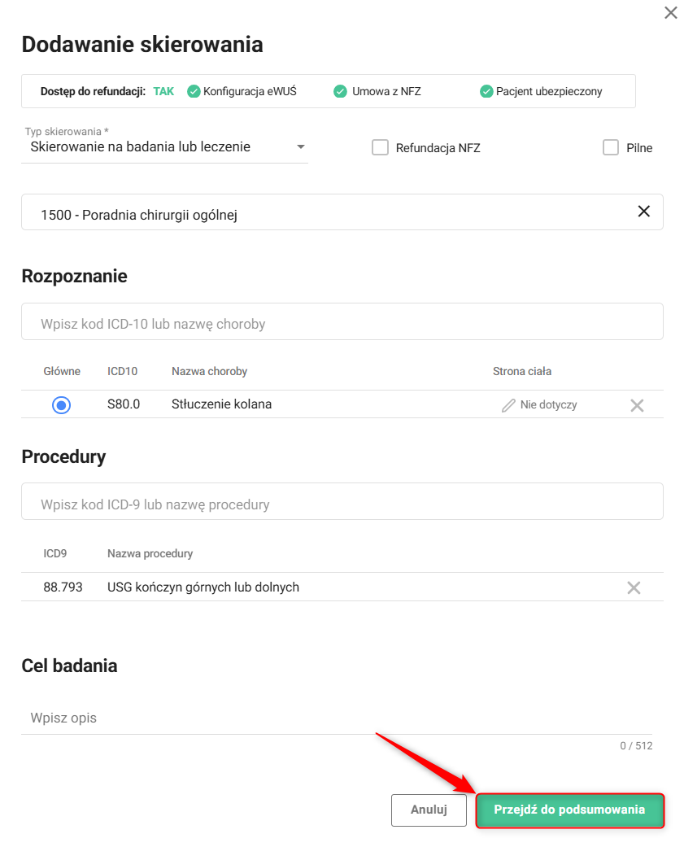Remove the S80.0 Stłuczenie kolana diagnosis
The image size is (684, 847).
pos(637,405)
